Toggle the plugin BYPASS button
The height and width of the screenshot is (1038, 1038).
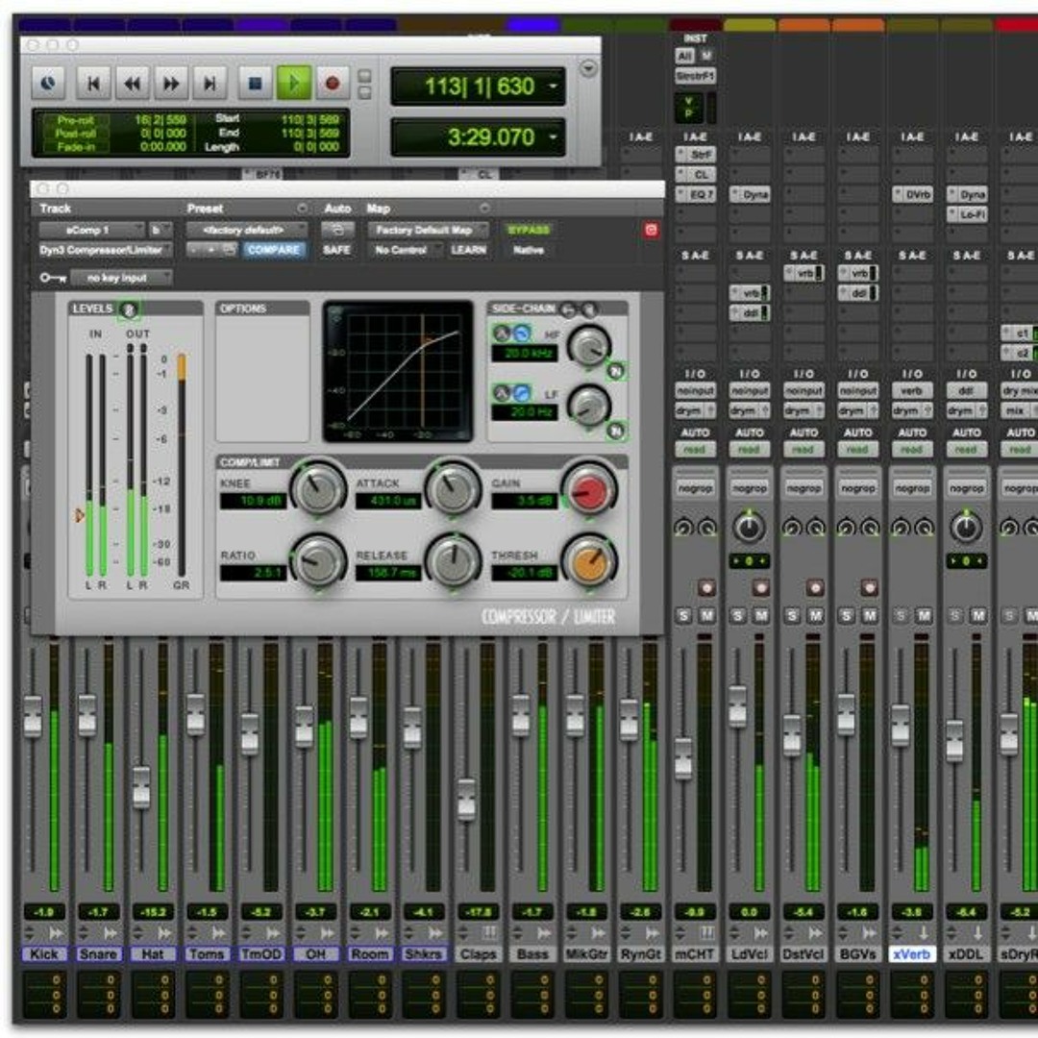coord(529,230)
